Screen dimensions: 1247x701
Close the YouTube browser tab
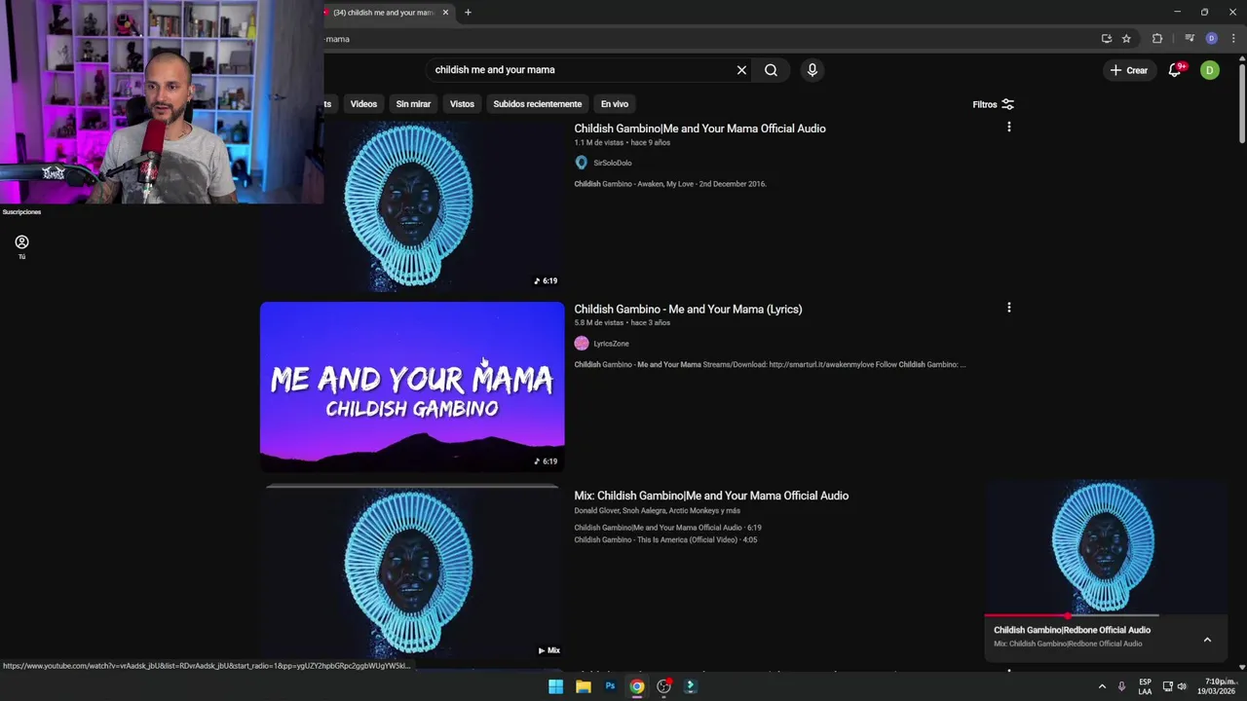445,13
